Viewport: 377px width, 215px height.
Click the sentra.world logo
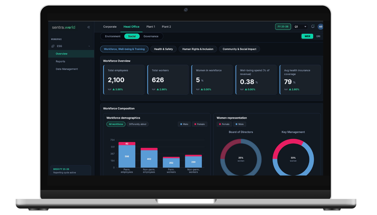point(64,27)
